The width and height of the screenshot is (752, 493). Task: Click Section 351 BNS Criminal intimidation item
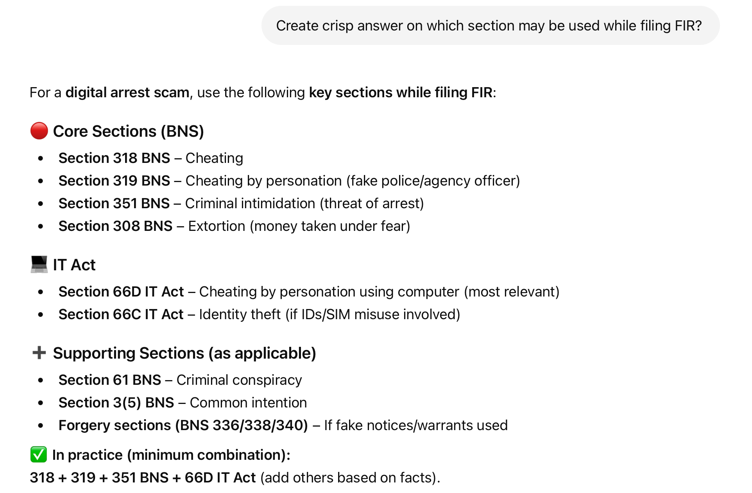click(x=241, y=204)
